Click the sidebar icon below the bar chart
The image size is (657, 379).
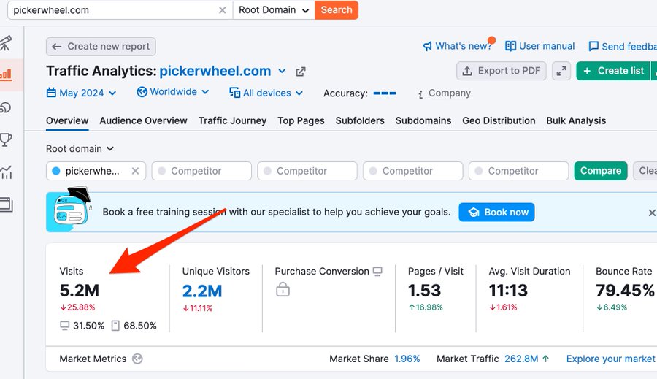6,107
